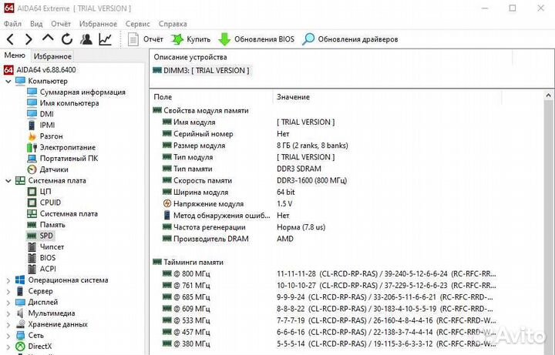Expand the DirectX node

point(8,347)
